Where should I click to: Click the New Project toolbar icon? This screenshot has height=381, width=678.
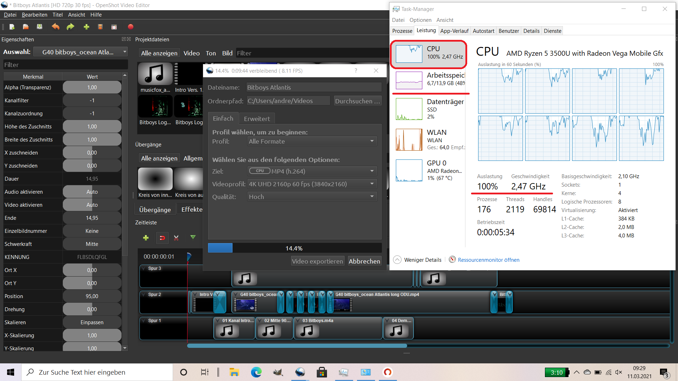pos(12,27)
